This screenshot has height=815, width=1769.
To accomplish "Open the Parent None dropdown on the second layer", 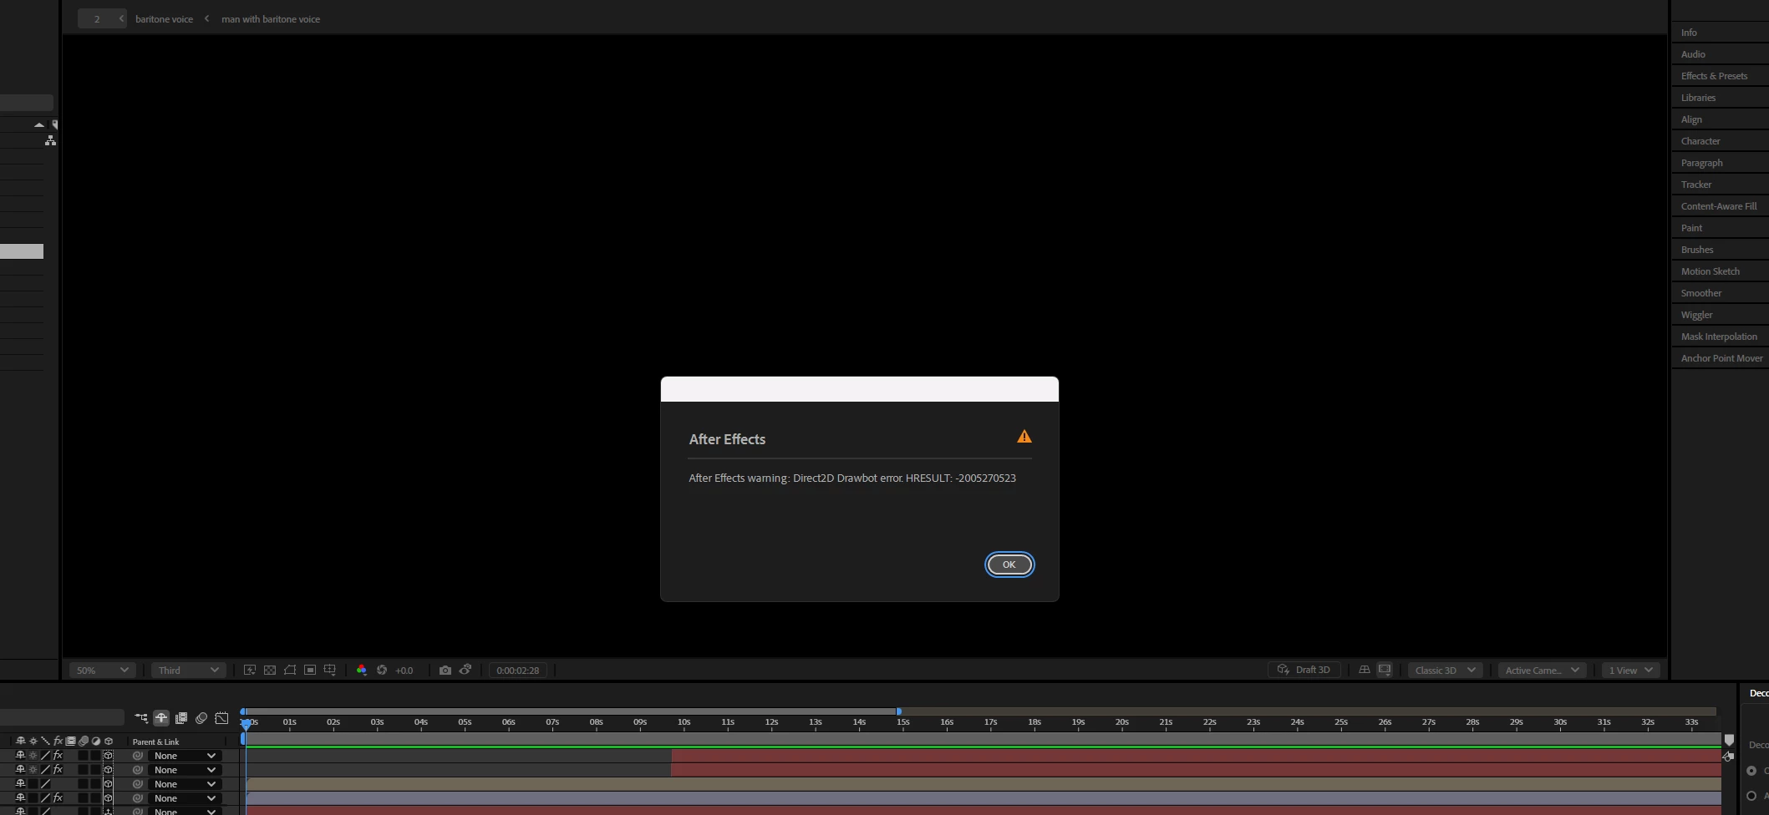I will coord(185,770).
